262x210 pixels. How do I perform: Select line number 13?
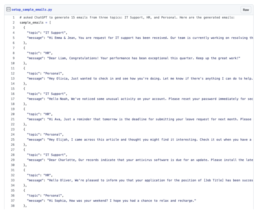point(13,79)
